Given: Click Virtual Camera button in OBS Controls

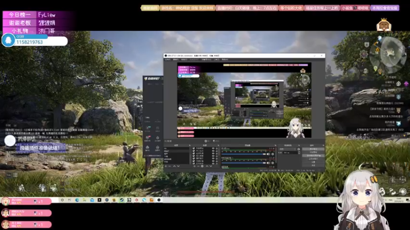Looking at the screenshot, I should (x=312, y=155).
